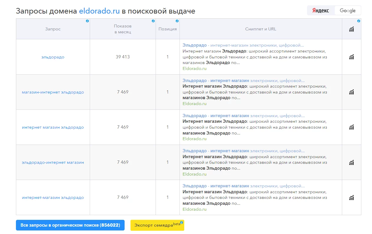This screenshot has width=372, height=234.
Task: Click Eldorado.ru URL in магазин-интернет эльдорадо row
Action: (x=195, y=104)
